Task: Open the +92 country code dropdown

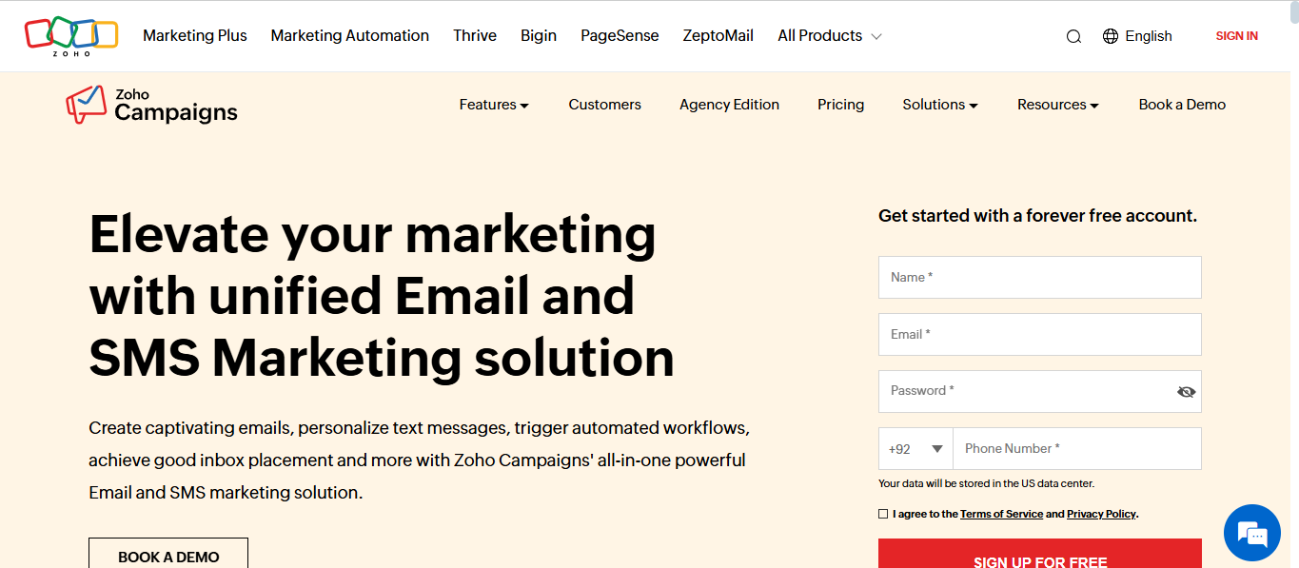Action: pyautogui.click(x=915, y=449)
